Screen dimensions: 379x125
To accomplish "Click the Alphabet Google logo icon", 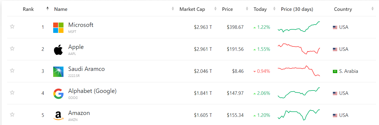I will click(58, 94).
